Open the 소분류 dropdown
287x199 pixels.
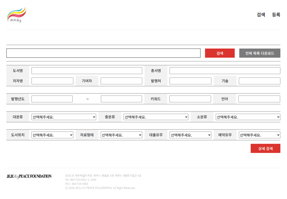click(248, 117)
